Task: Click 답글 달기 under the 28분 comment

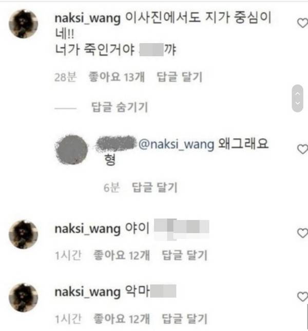Action: pos(180,77)
